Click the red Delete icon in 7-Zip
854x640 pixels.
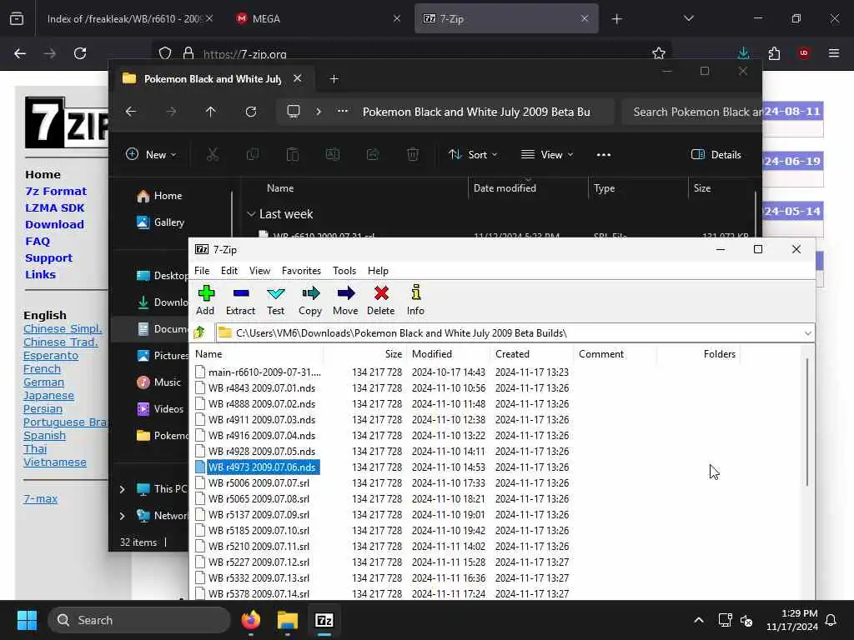pos(380,300)
